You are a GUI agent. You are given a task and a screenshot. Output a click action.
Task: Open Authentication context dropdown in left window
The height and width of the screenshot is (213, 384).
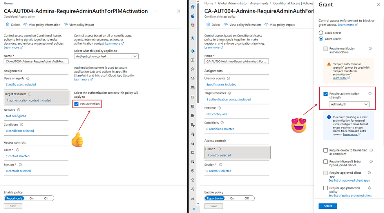[106, 56]
